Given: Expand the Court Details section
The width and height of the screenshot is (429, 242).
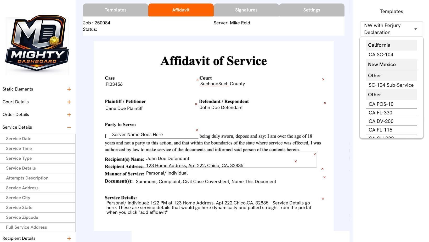Looking at the screenshot, I should point(69,102).
